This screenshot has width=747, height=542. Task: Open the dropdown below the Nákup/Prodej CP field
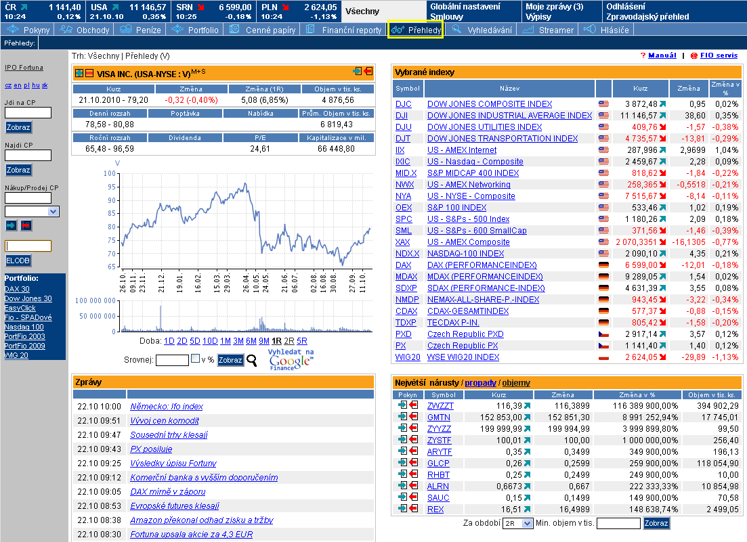(x=32, y=211)
